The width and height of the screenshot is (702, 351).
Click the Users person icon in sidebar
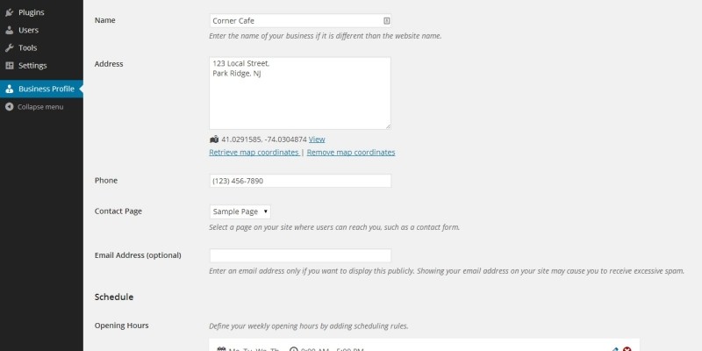[9, 30]
